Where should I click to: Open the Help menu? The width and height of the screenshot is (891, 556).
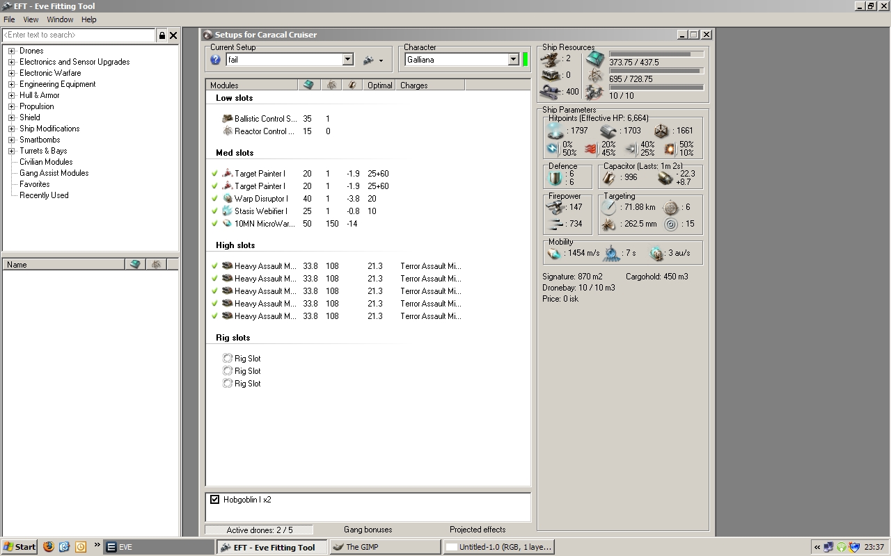tap(88, 19)
